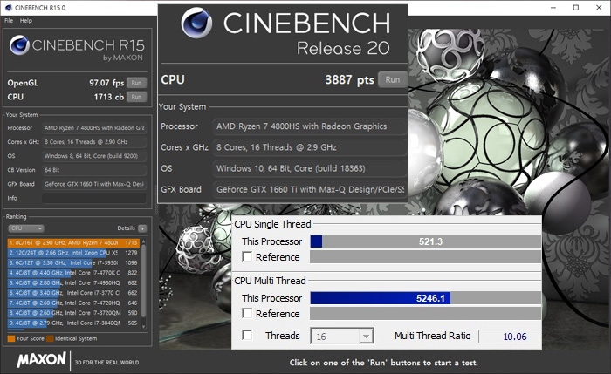Click the ranking scrollbar up arrow
The width and height of the screenshot is (611, 374).
[143, 241]
